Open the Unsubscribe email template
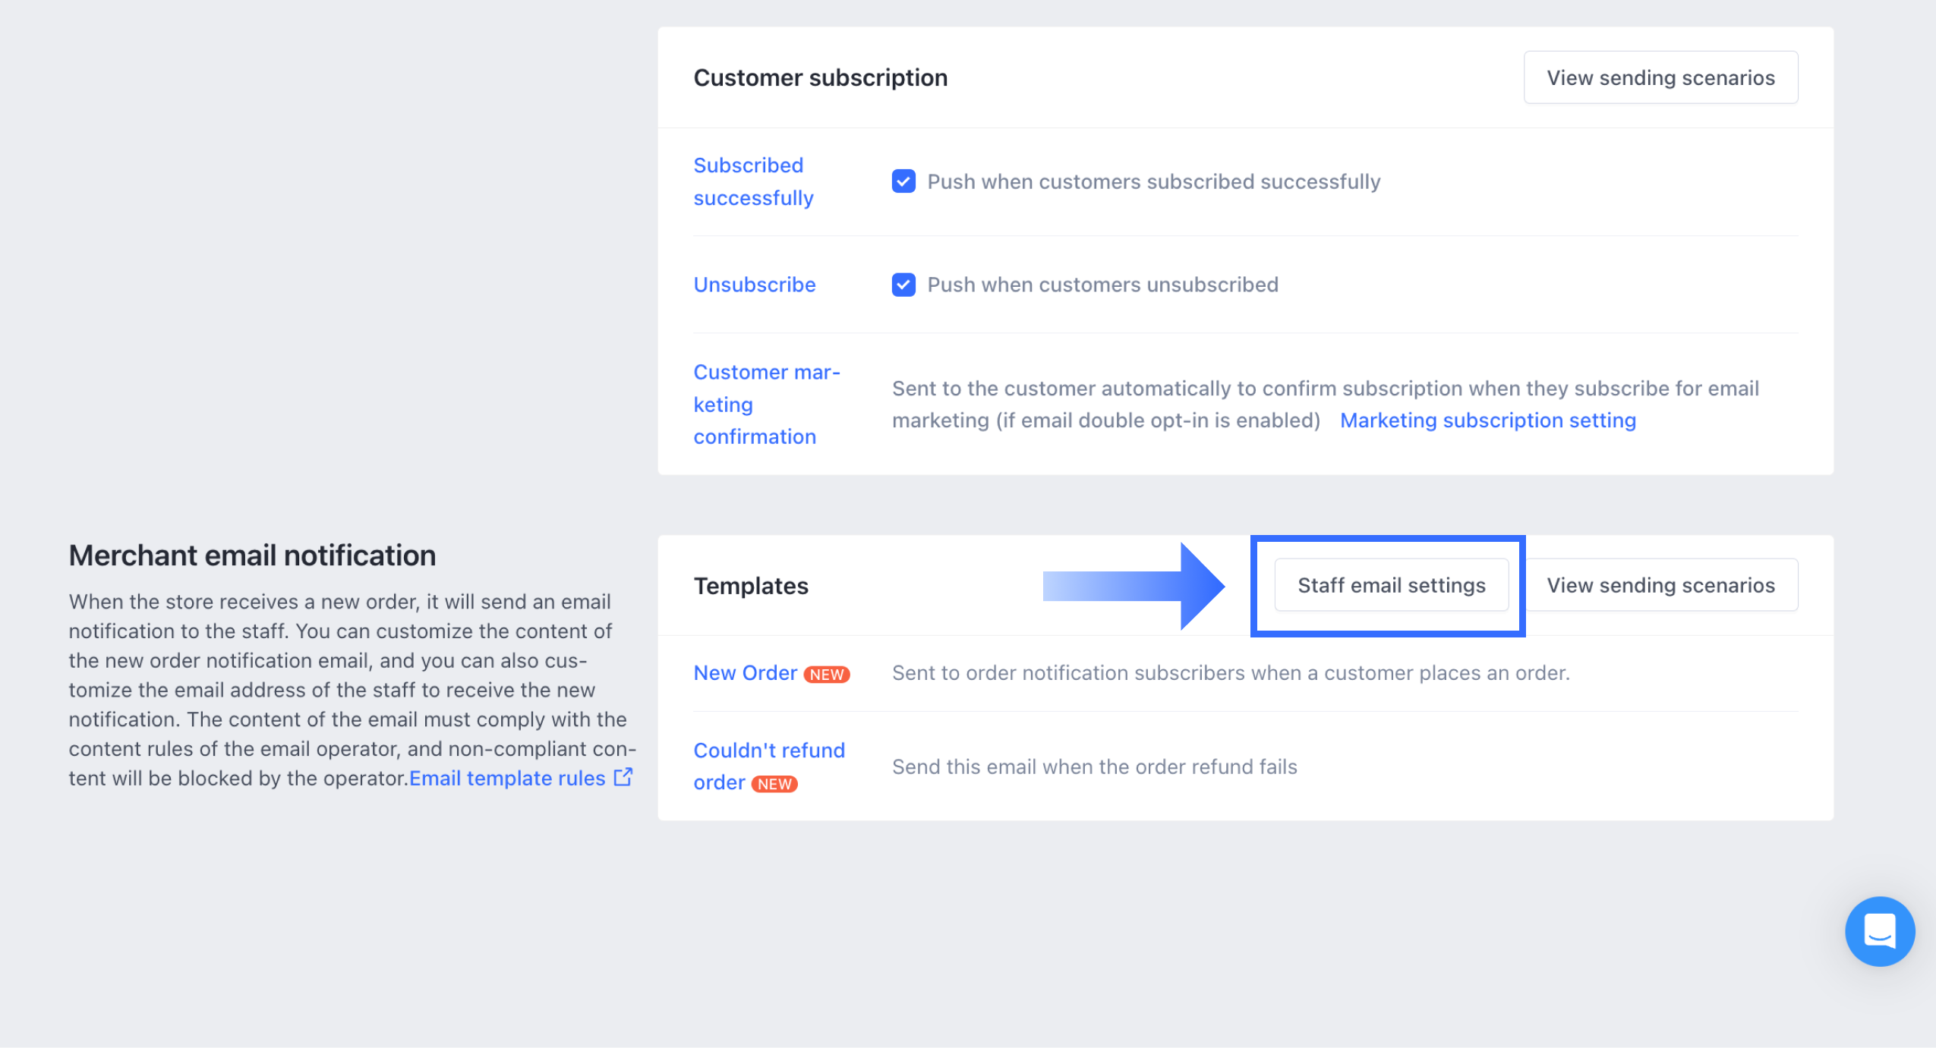 pos(754,285)
